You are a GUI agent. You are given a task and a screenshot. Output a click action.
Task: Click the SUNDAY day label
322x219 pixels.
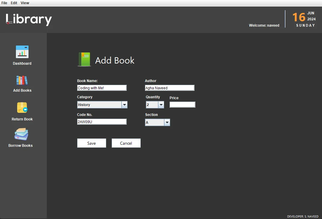[305, 25]
